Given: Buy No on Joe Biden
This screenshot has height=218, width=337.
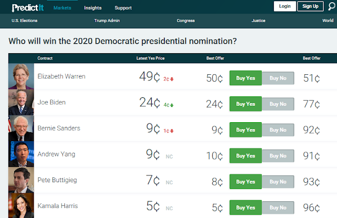Looking at the screenshot, I should tap(277, 104).
